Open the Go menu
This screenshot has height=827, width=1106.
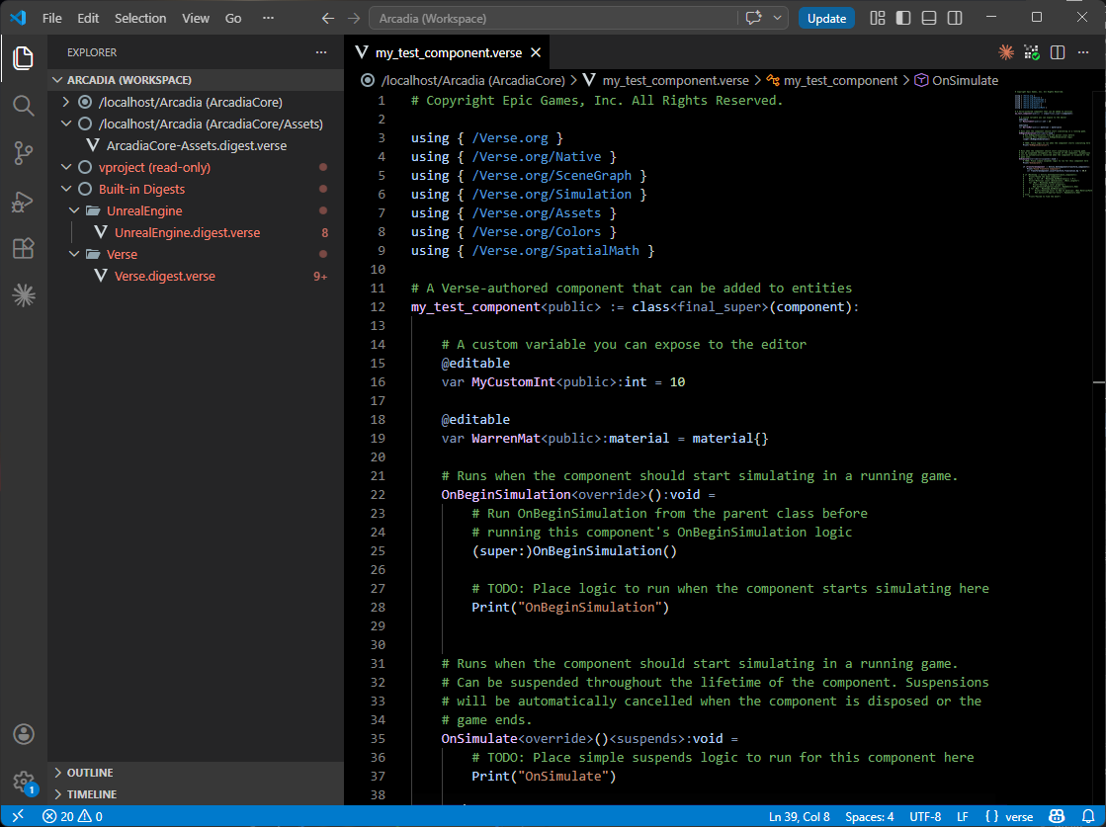pos(233,19)
